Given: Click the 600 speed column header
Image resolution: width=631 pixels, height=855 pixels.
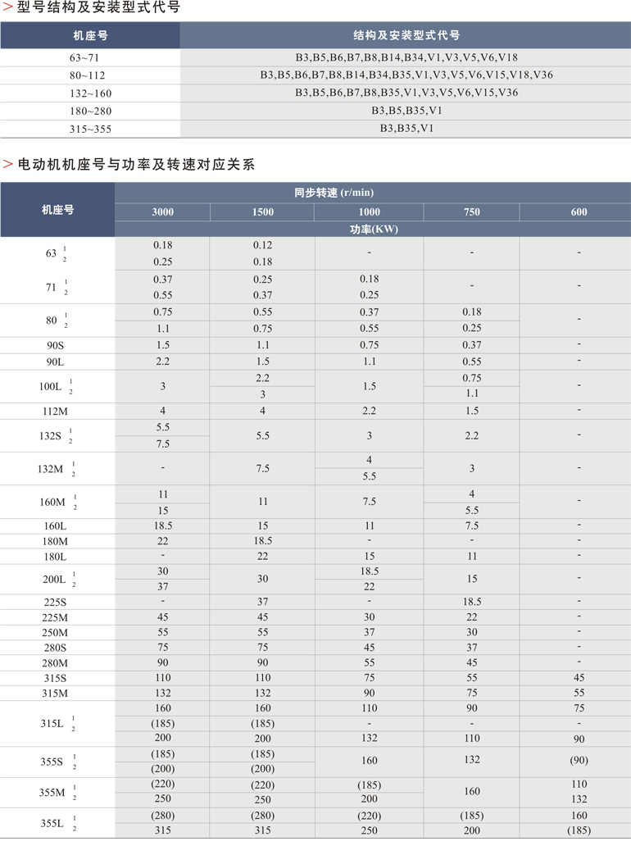Looking at the screenshot, I should click(x=579, y=212).
